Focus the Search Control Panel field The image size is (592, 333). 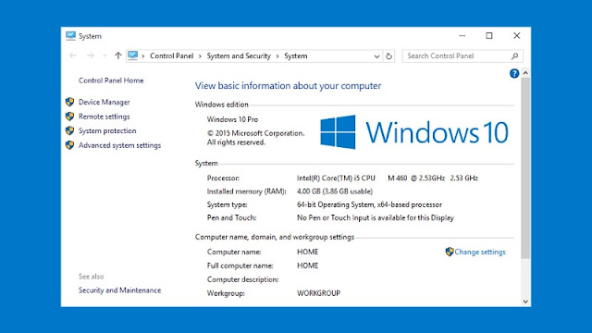[x=462, y=55]
